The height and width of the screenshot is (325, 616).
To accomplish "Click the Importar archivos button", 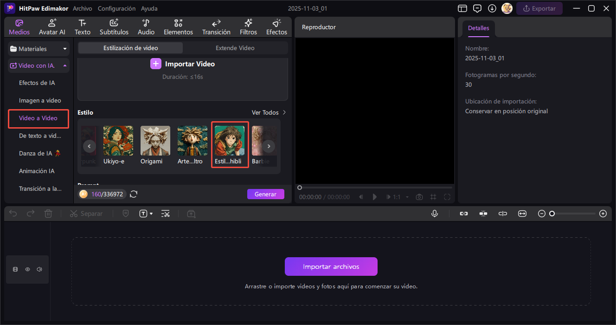I will coord(331,266).
